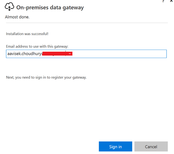Click the 'Almost done.' subtitle text
This screenshot has width=174, height=154.
pos(17,17)
